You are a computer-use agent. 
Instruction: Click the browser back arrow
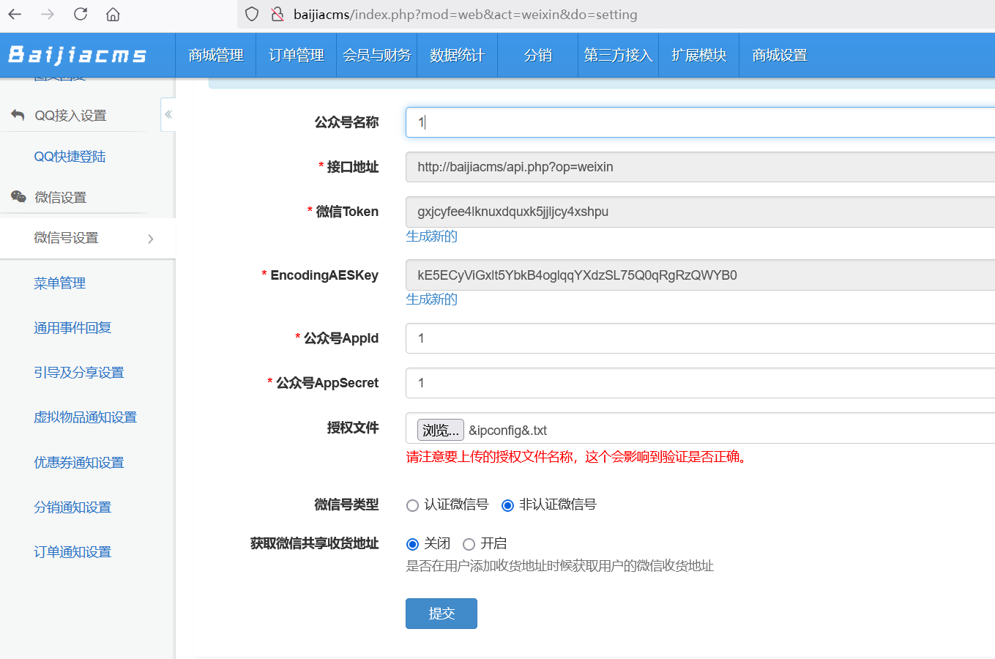[x=15, y=14]
